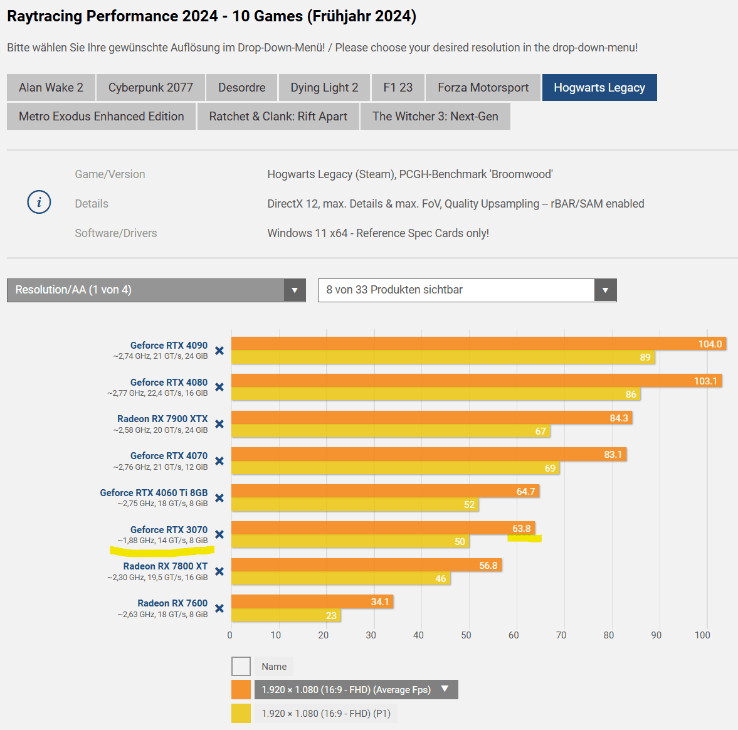
Task: Remove Geforce RTX 3070 with its X icon
Action: click(219, 535)
